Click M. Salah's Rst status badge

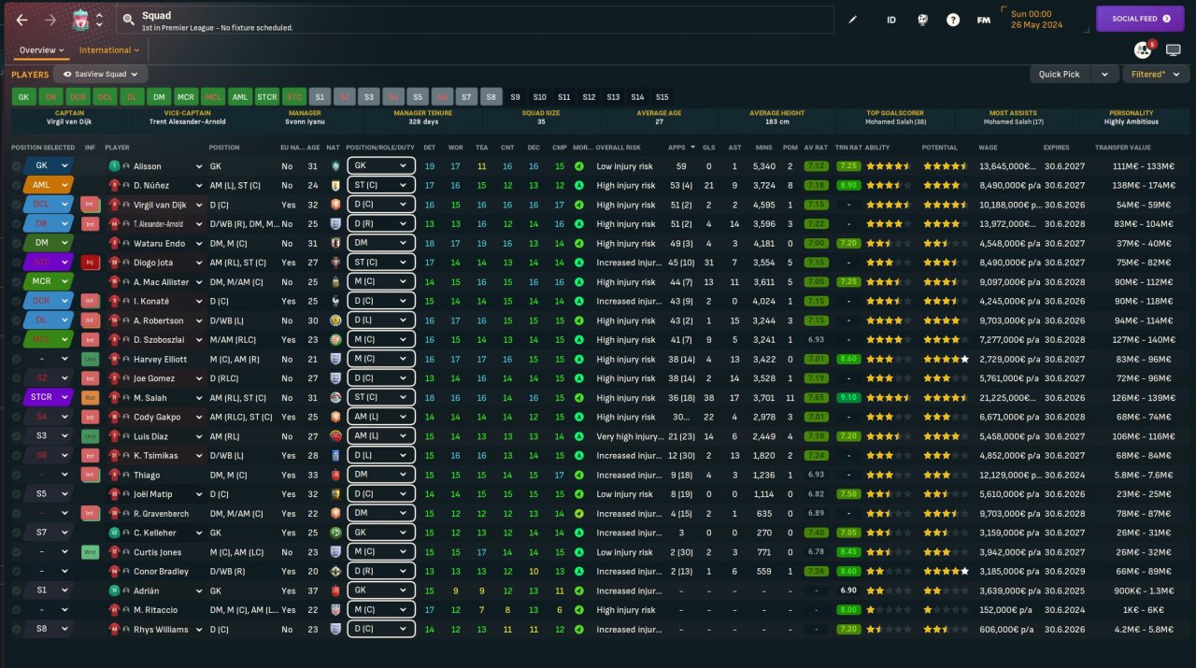pos(90,398)
